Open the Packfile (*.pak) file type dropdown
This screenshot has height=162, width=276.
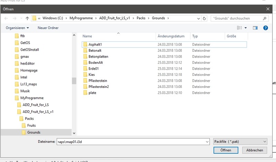point(240,142)
